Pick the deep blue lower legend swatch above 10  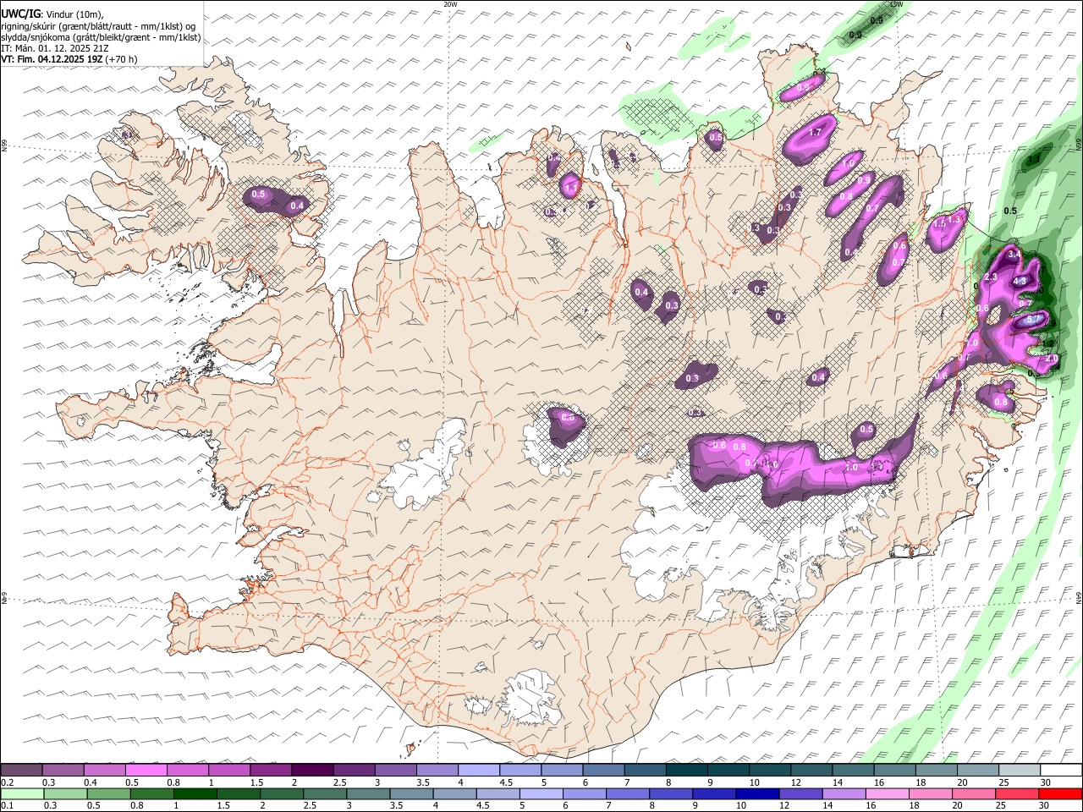coord(757,793)
